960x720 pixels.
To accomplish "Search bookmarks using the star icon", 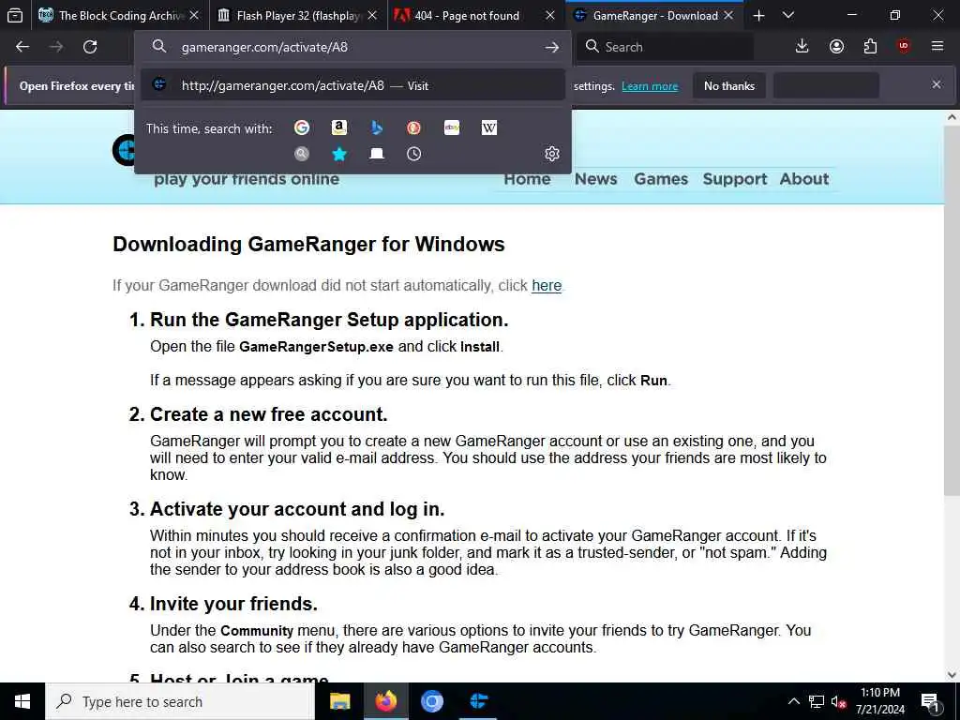I will [x=339, y=154].
